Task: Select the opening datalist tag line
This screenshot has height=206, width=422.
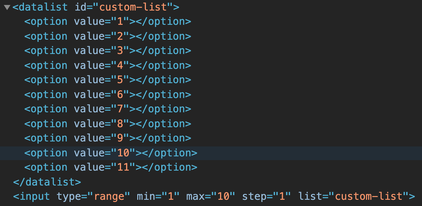Action: point(96,7)
